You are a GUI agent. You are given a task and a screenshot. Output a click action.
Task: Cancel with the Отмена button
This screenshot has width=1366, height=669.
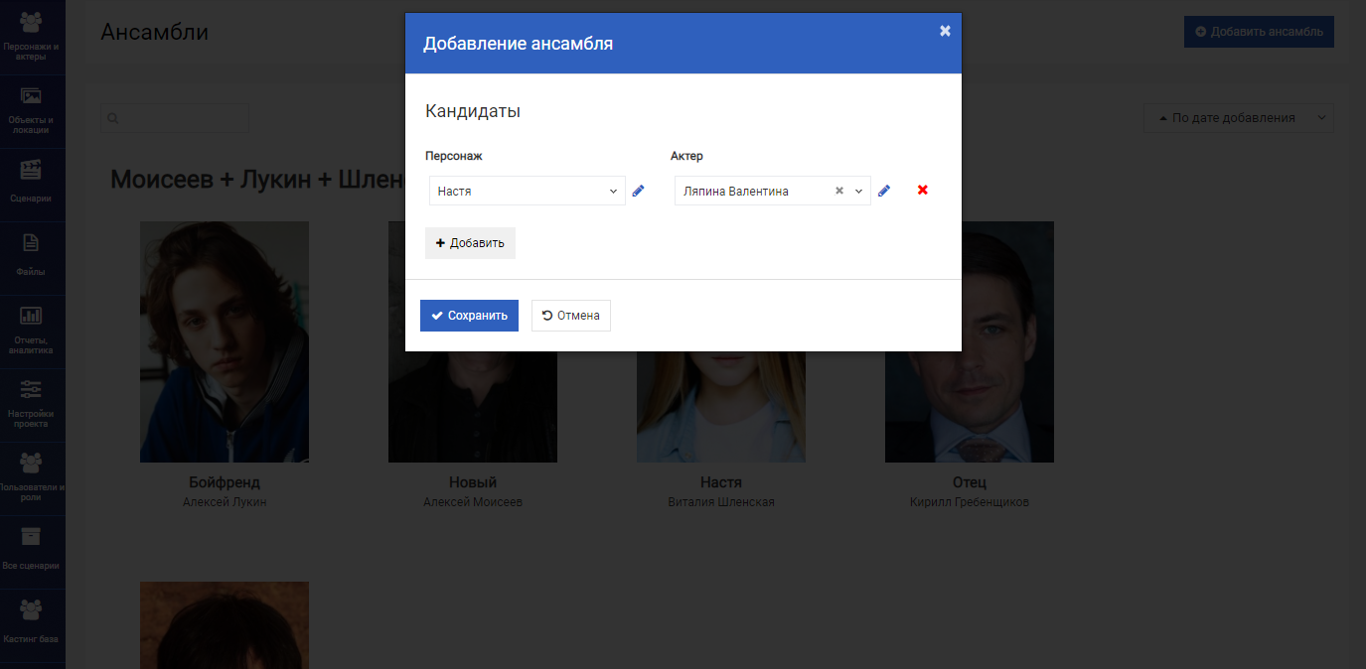click(x=571, y=316)
